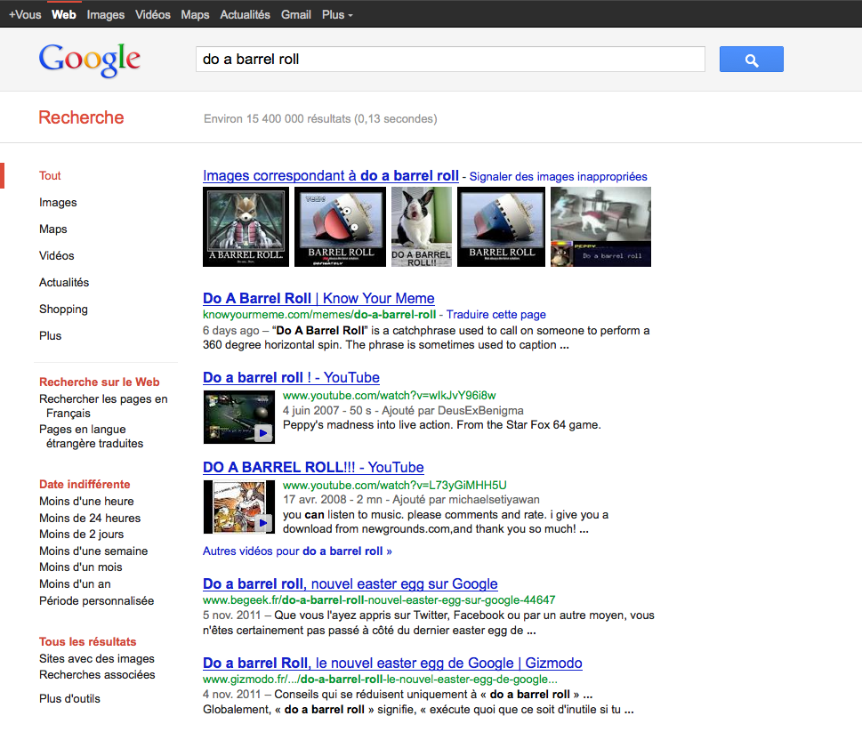Open Do A Barrel Roll Know Your Meme result
Screen dimensions: 862x732
[318, 299]
